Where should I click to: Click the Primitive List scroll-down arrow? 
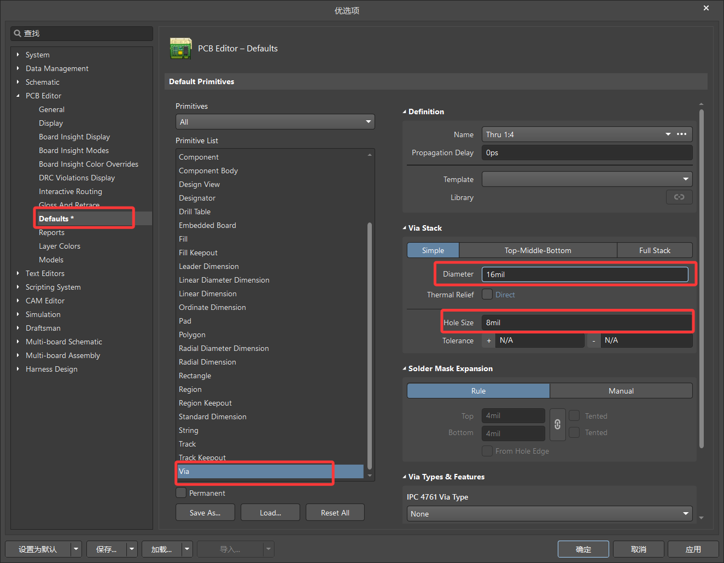coord(370,476)
